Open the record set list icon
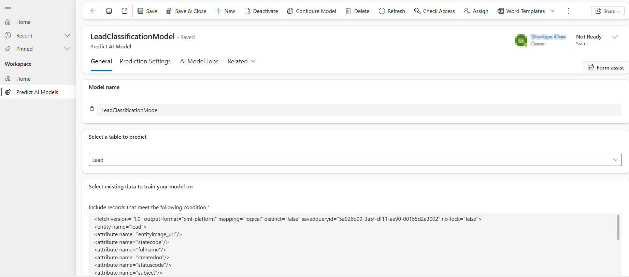This screenshot has width=629, height=277. [x=109, y=11]
